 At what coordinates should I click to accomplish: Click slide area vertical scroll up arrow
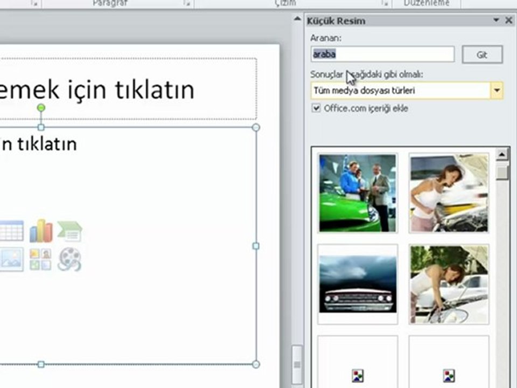tap(297, 19)
